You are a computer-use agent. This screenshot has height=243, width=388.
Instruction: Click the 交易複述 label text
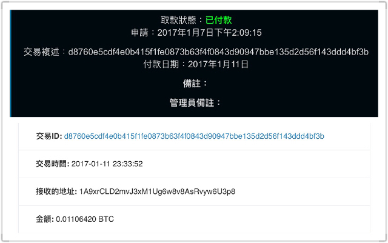[x=42, y=52]
